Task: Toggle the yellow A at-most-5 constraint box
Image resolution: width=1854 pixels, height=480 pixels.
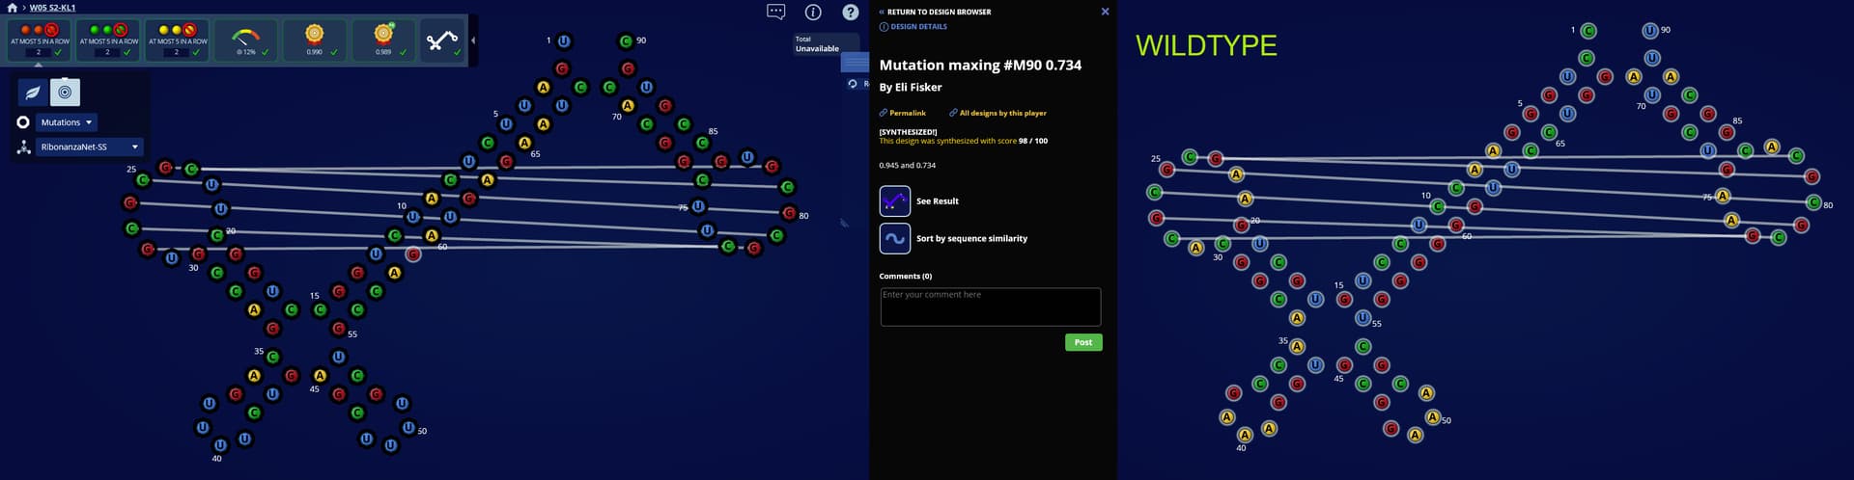Action: (178, 40)
